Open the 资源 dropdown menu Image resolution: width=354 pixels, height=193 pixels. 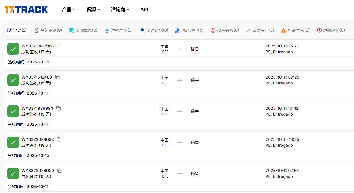click(93, 10)
